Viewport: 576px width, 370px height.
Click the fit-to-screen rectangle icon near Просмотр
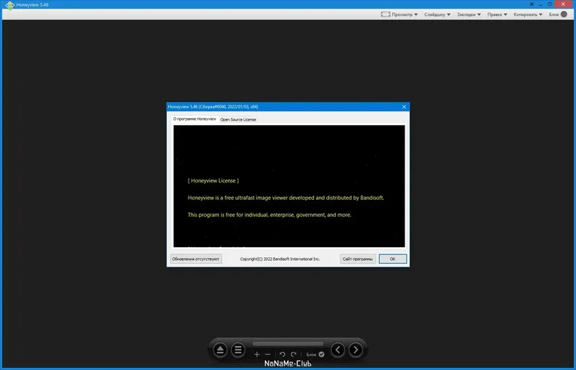385,14
